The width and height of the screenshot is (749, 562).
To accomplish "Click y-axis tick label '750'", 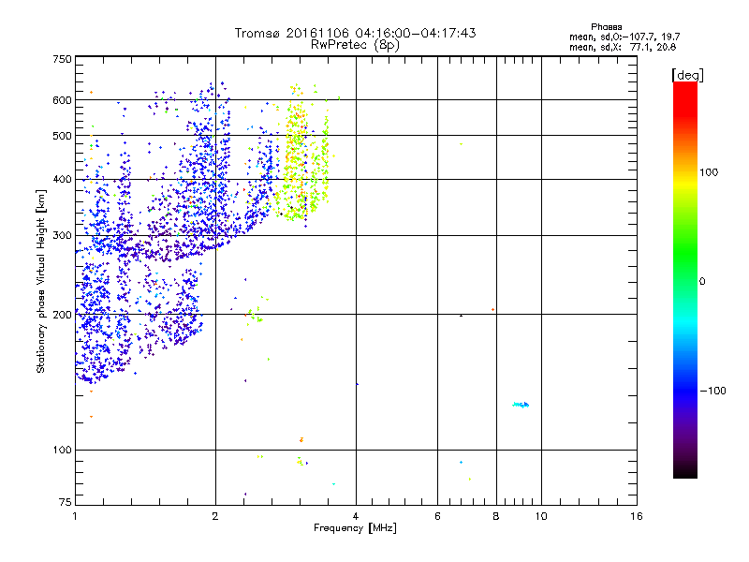I will point(62,59).
